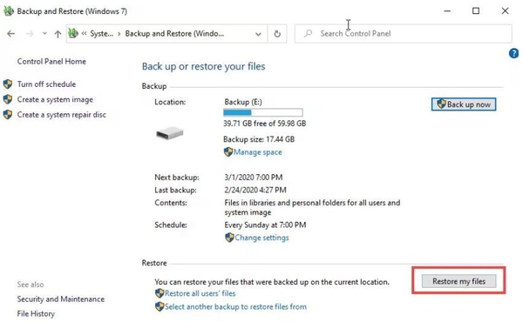The width and height of the screenshot is (523, 322).
Task: Open the recent locations dropdown arrow
Action: [x=44, y=33]
